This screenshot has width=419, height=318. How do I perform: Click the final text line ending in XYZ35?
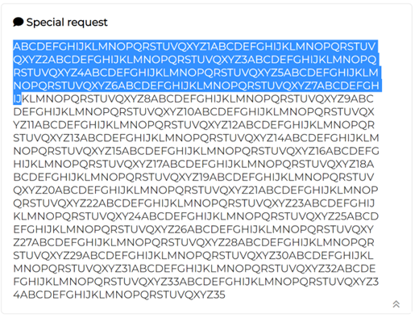[x=119, y=295]
